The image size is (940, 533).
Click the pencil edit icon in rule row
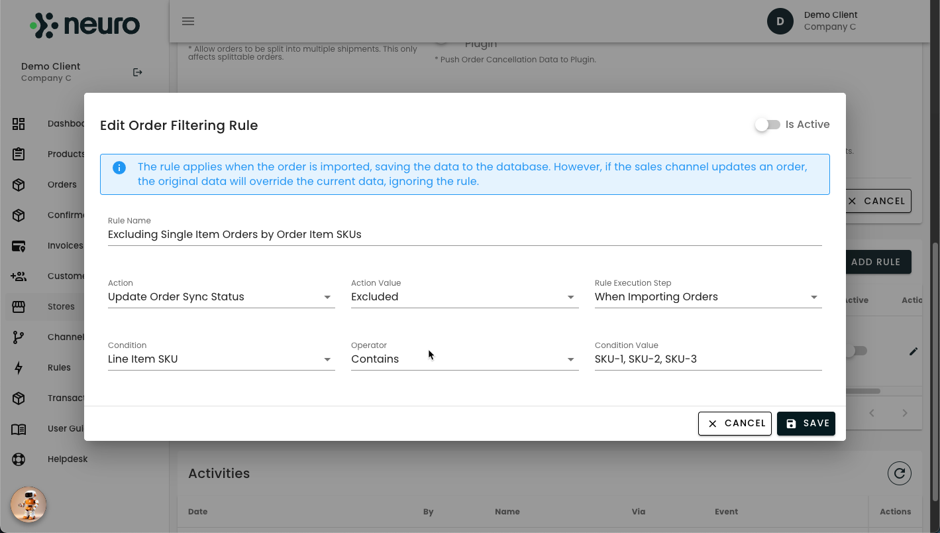tap(914, 351)
